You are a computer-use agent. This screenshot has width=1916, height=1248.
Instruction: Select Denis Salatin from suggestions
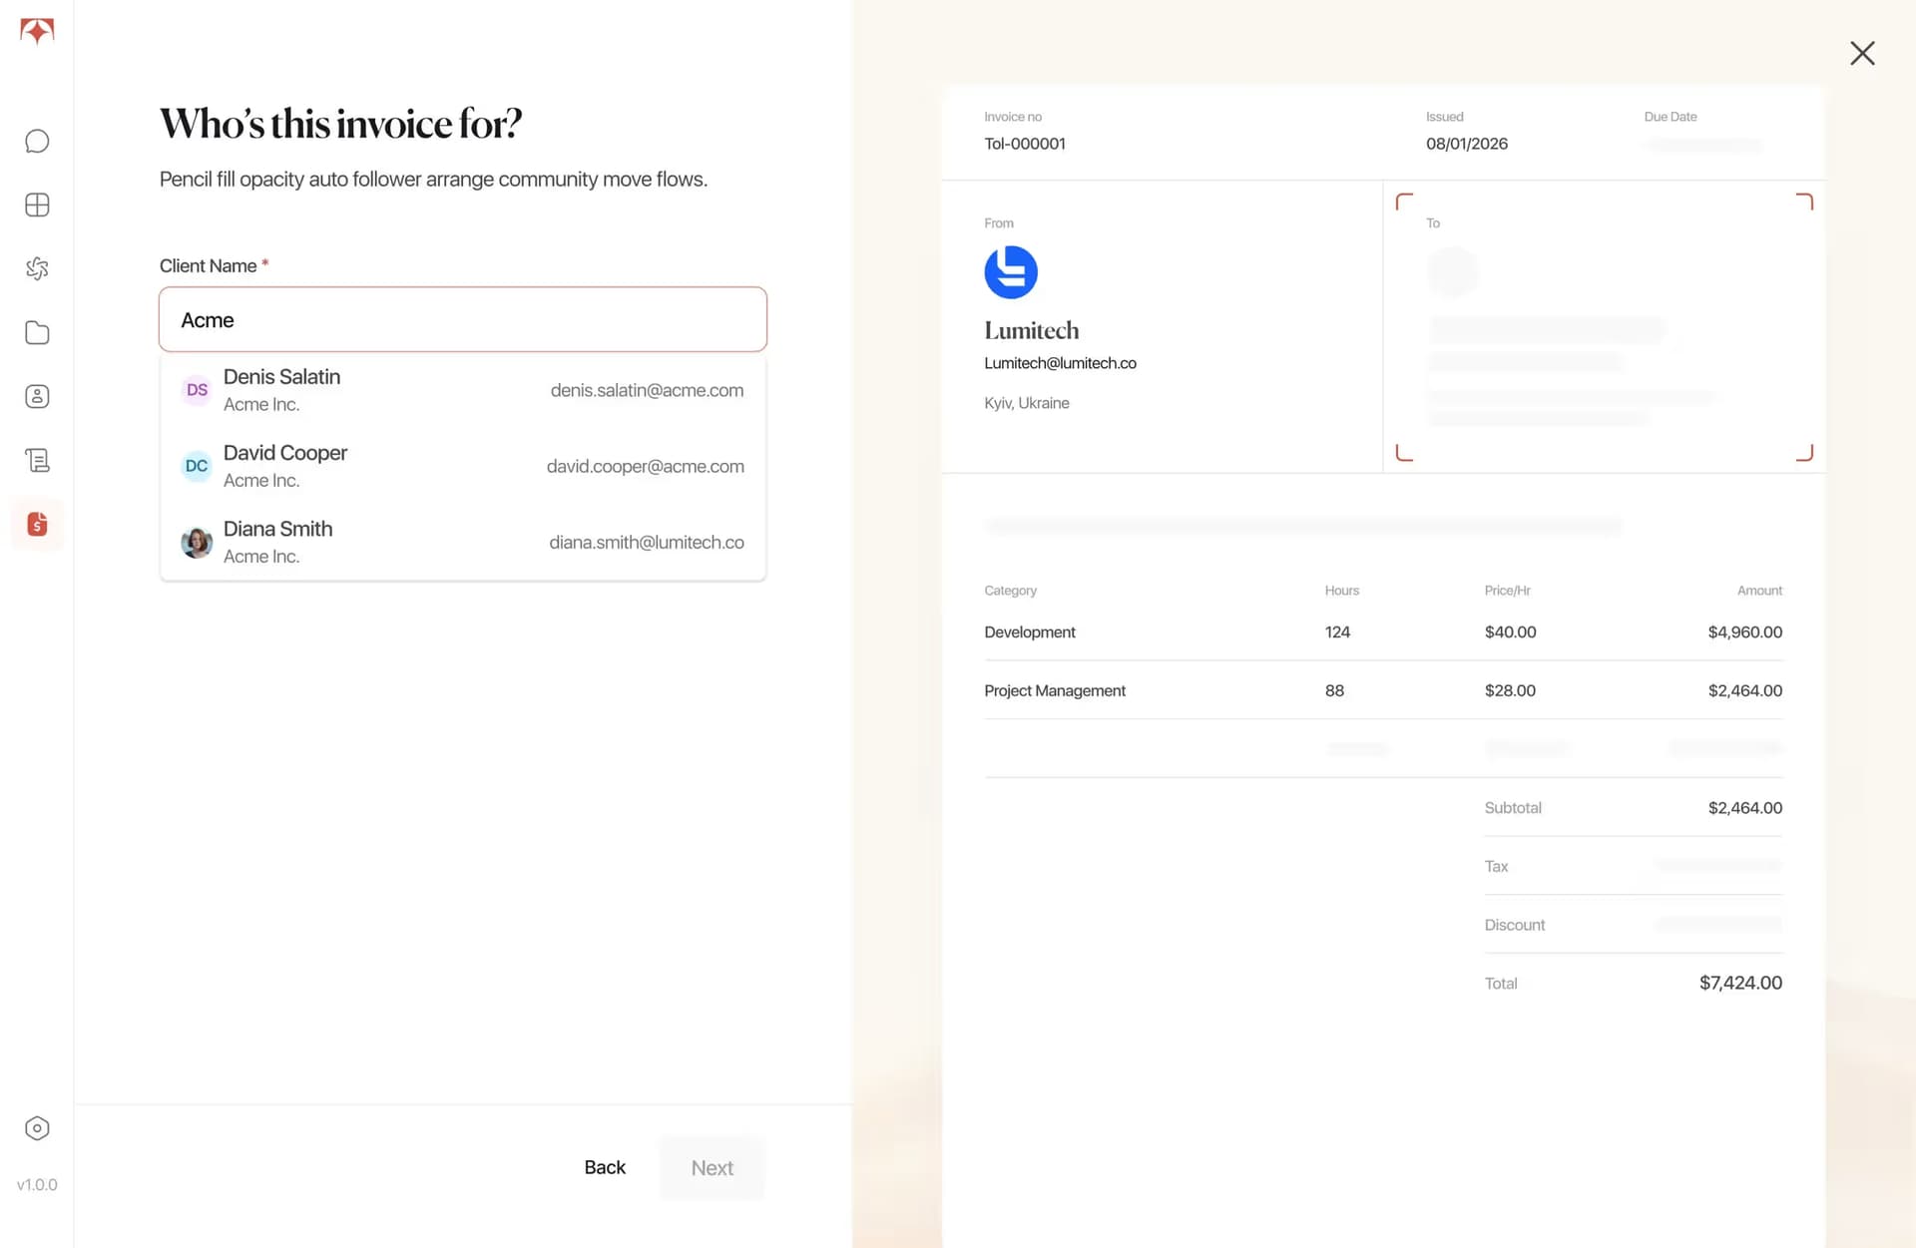(463, 390)
